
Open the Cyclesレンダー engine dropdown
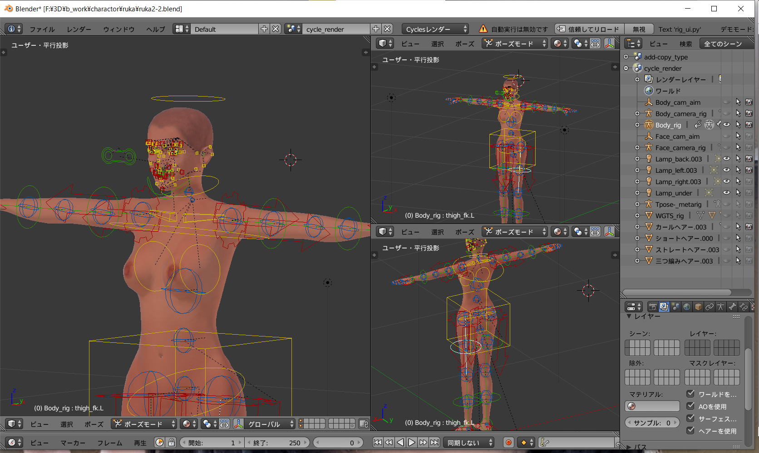436,29
